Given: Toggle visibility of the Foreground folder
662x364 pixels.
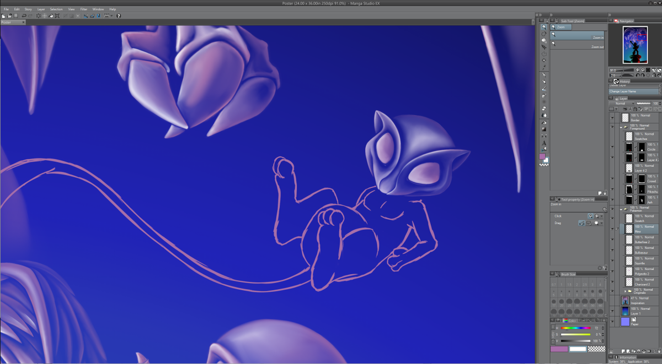Looking at the screenshot, I should click(612, 127).
